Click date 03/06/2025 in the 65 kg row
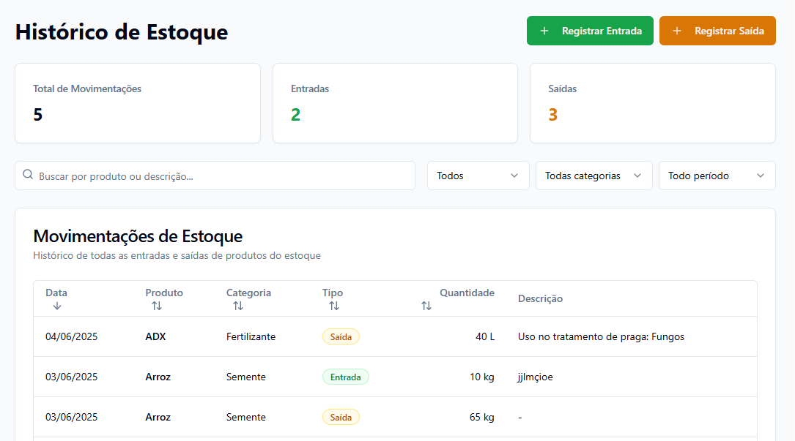Viewport: 795px width, 441px height. click(x=72, y=417)
